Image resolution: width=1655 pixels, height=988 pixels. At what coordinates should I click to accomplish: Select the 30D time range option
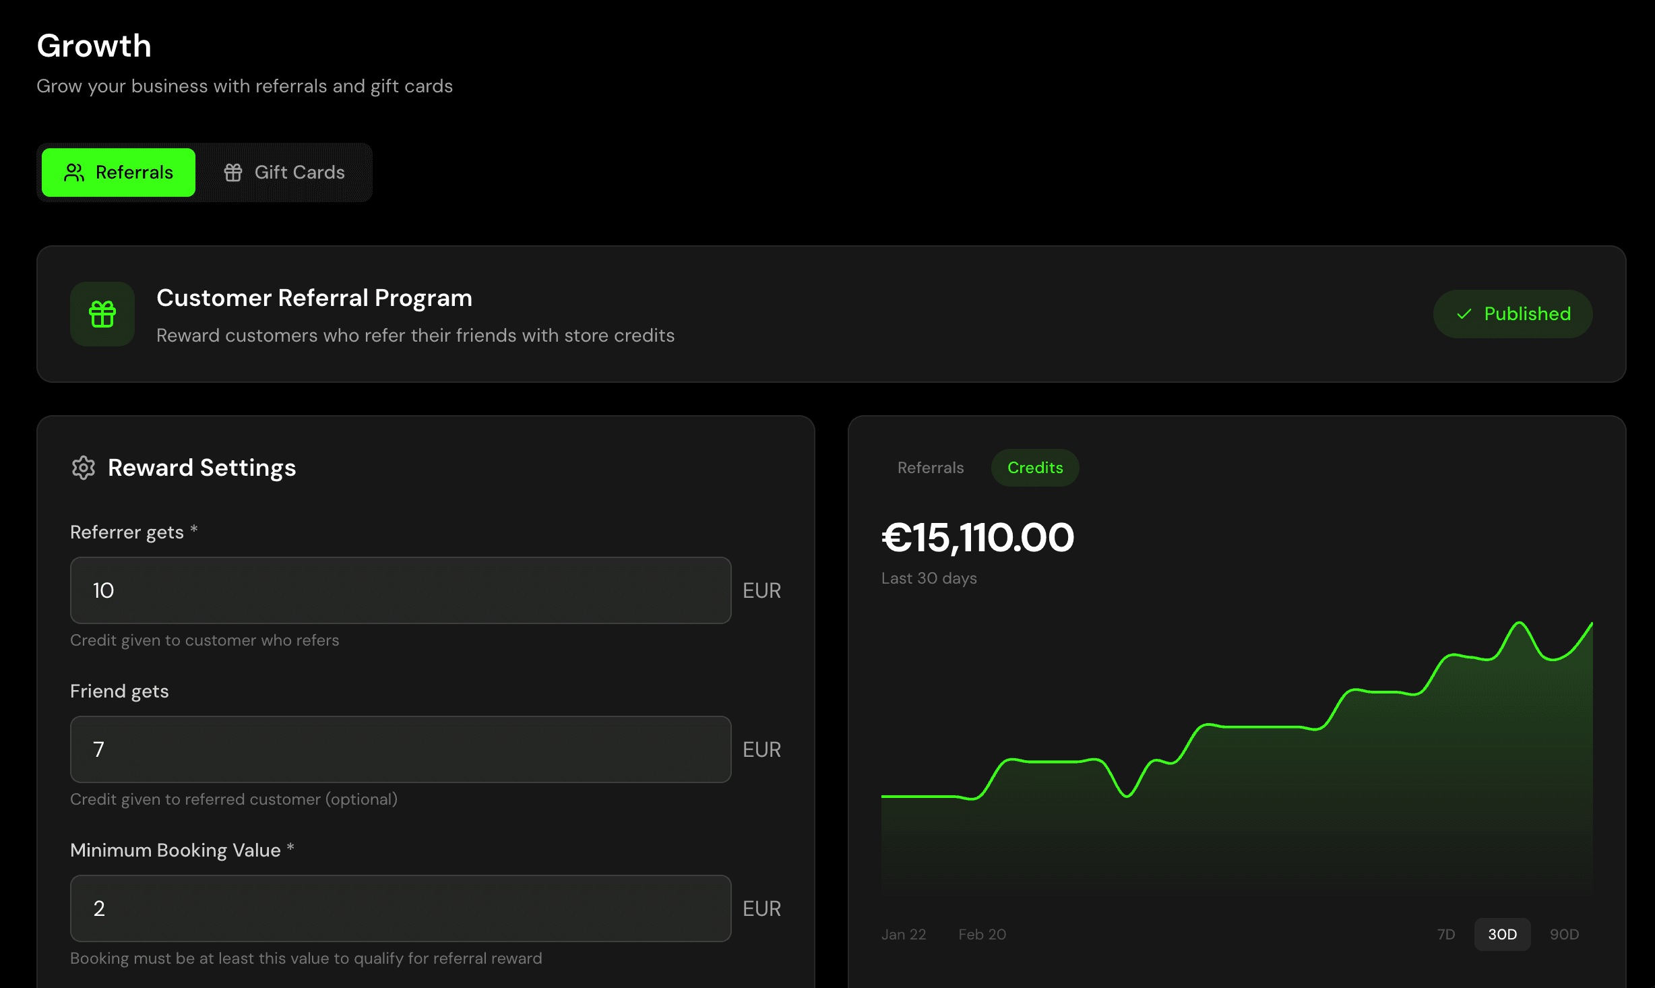point(1502,934)
